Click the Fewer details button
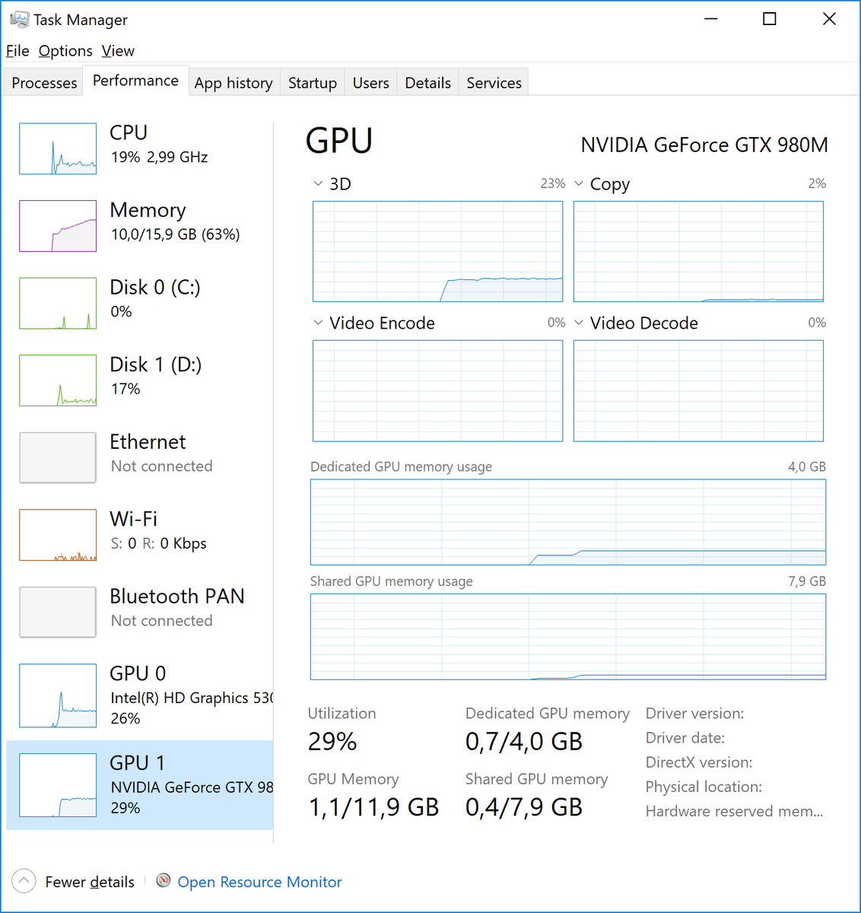This screenshot has width=861, height=913. tap(73, 881)
